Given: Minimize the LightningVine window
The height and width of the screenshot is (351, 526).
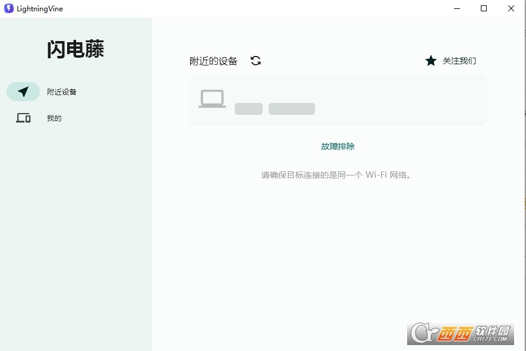Looking at the screenshot, I should [457, 8].
